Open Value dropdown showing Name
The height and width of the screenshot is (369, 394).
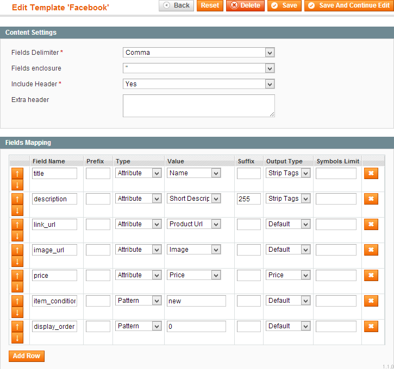pos(193,173)
